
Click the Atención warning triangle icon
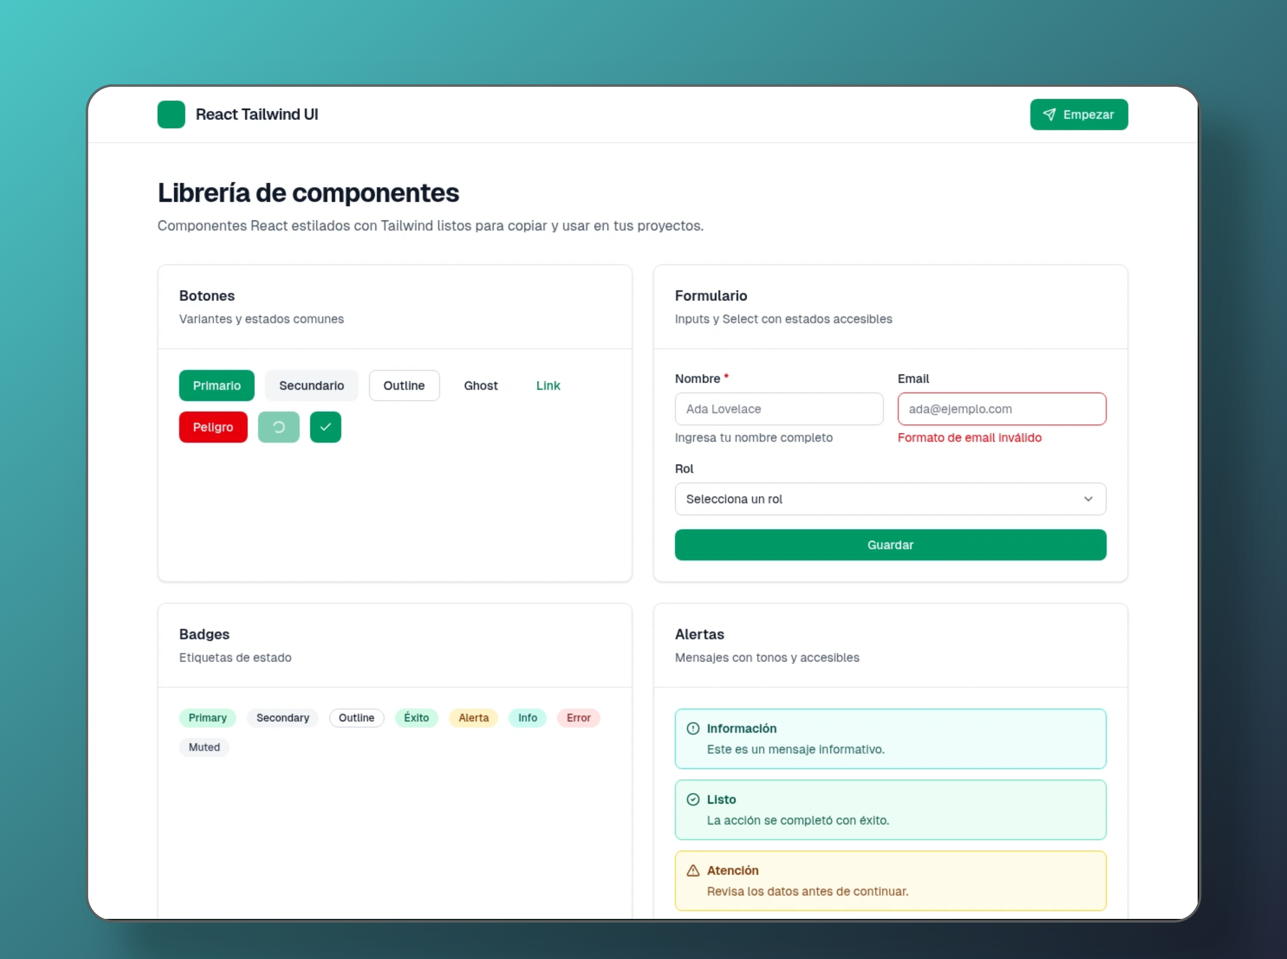point(693,870)
